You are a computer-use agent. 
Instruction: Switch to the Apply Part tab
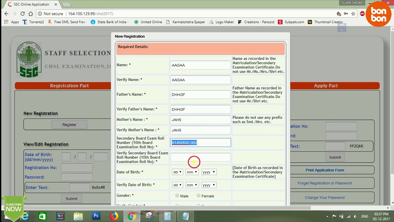pos(326,86)
